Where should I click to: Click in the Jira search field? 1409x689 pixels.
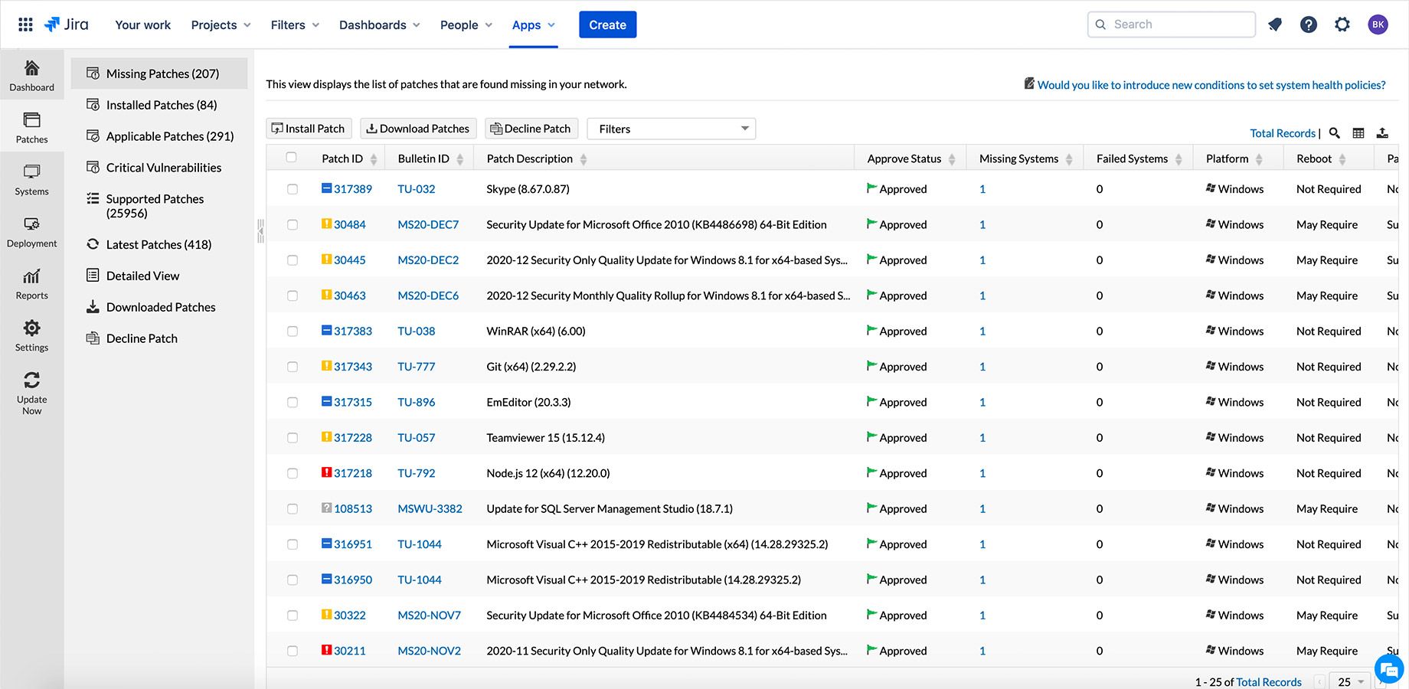(1172, 24)
